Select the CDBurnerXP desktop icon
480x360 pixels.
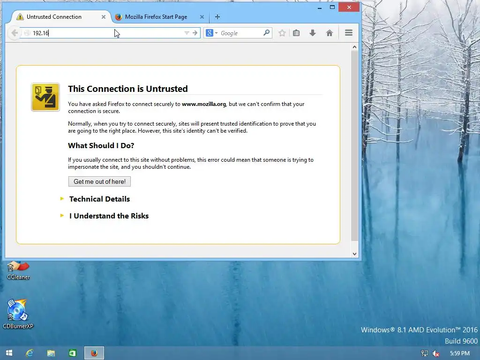point(18,314)
